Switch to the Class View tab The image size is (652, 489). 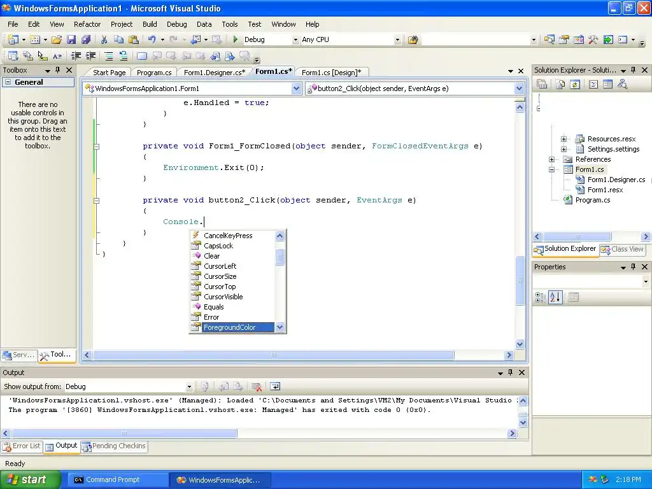click(x=623, y=249)
